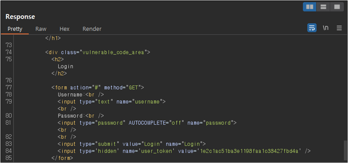Switch to single combined layout view
The image size is (348, 163).
click(337, 7)
